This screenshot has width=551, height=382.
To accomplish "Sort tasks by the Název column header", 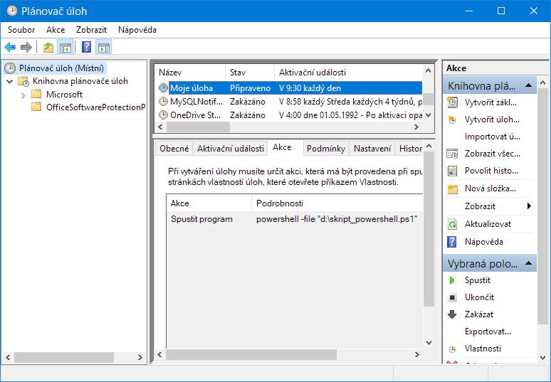I will [190, 73].
